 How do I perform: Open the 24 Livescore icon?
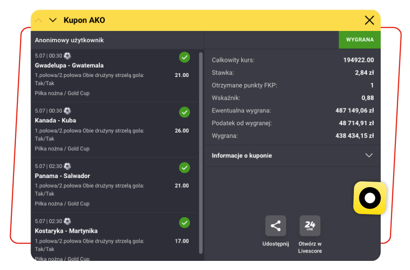[x=310, y=226]
